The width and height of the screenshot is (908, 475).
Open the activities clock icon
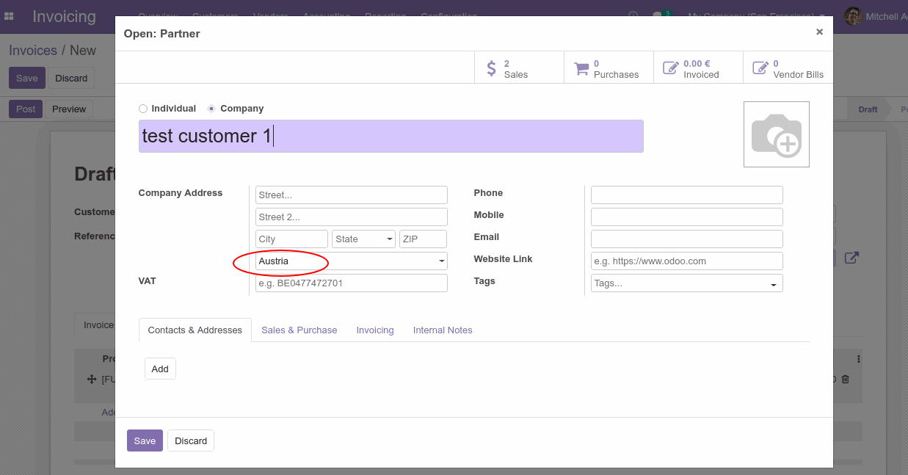pyautogui.click(x=633, y=16)
